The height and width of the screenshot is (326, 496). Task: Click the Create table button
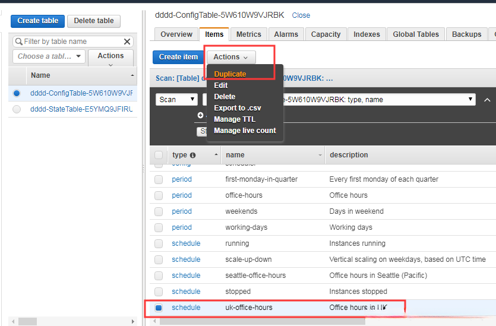[x=37, y=21]
